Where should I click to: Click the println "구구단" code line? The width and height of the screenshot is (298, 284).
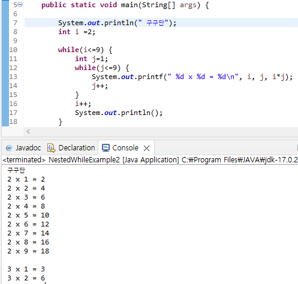117,23
